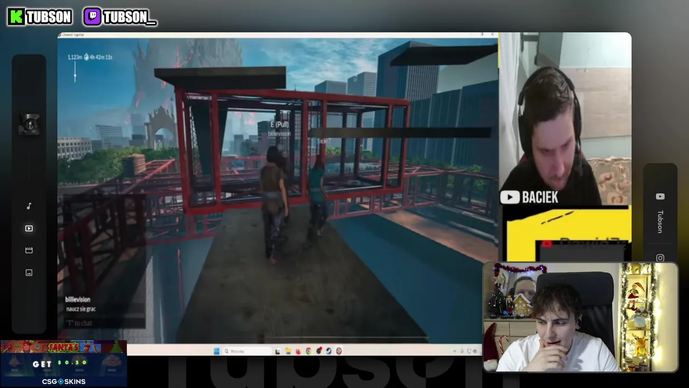Image resolution: width=689 pixels, height=388 pixels.
Task: Click the avatar thumbnail in left sidebar
Action: [x=29, y=124]
